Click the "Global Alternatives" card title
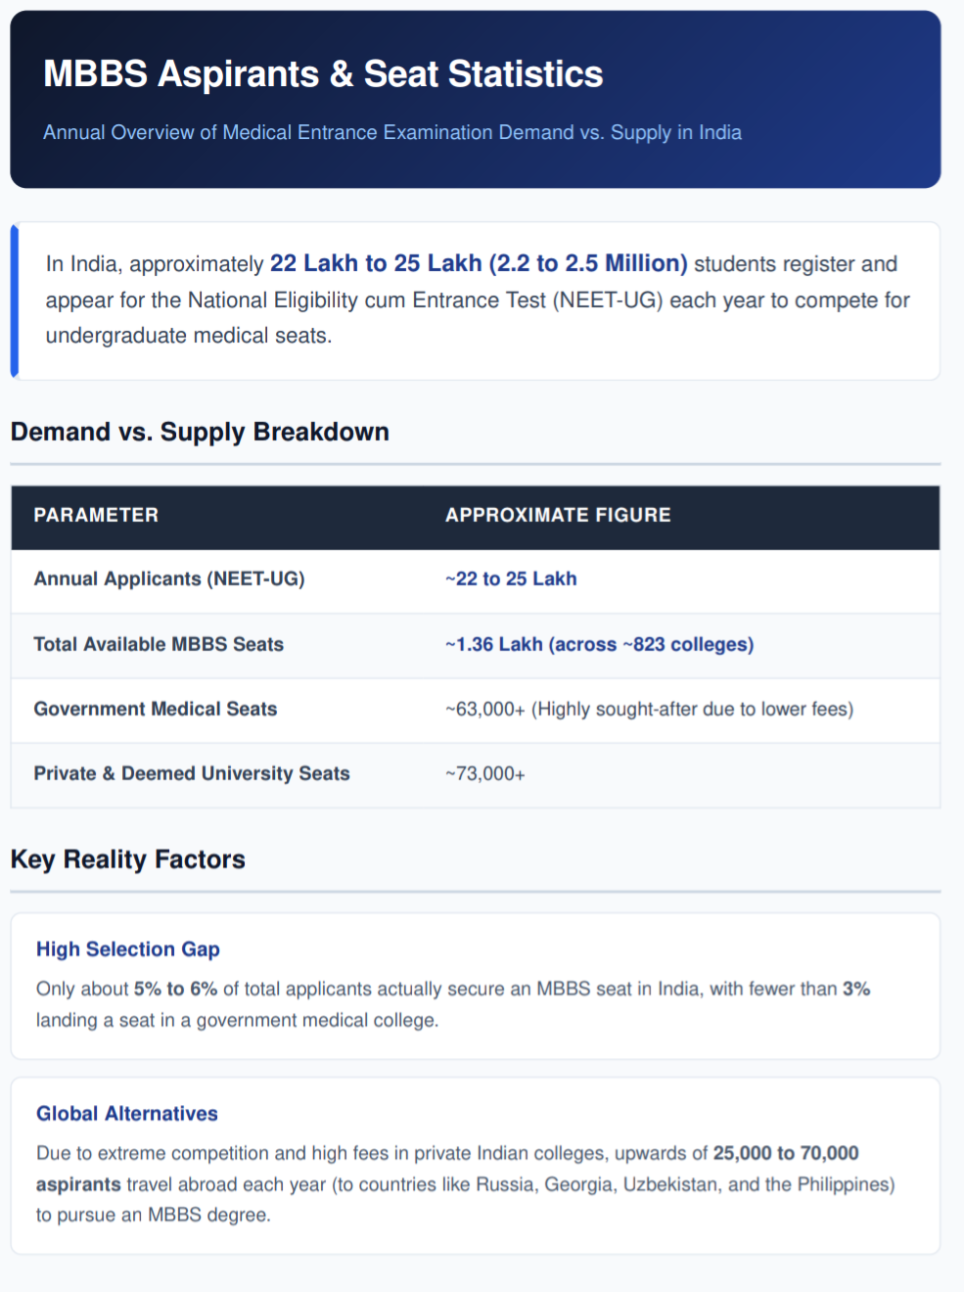Viewport: 964px width, 1292px height. [127, 1113]
